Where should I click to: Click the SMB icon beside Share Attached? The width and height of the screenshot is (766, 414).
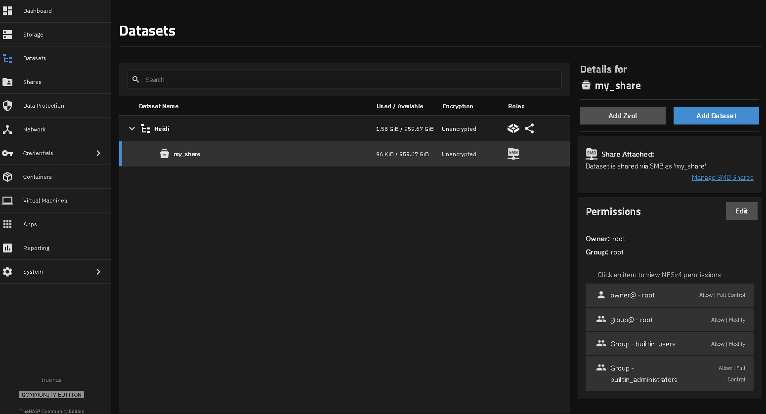[592, 154]
